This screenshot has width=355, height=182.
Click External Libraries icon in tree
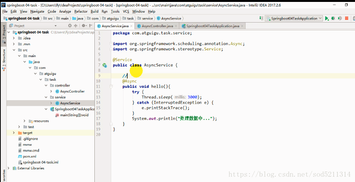[x=15, y=168]
